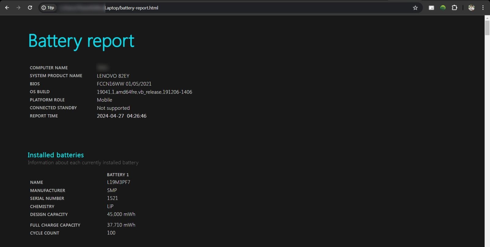Click the Not supported standby value
Viewport: 490px width, 247px height.
(x=113, y=108)
